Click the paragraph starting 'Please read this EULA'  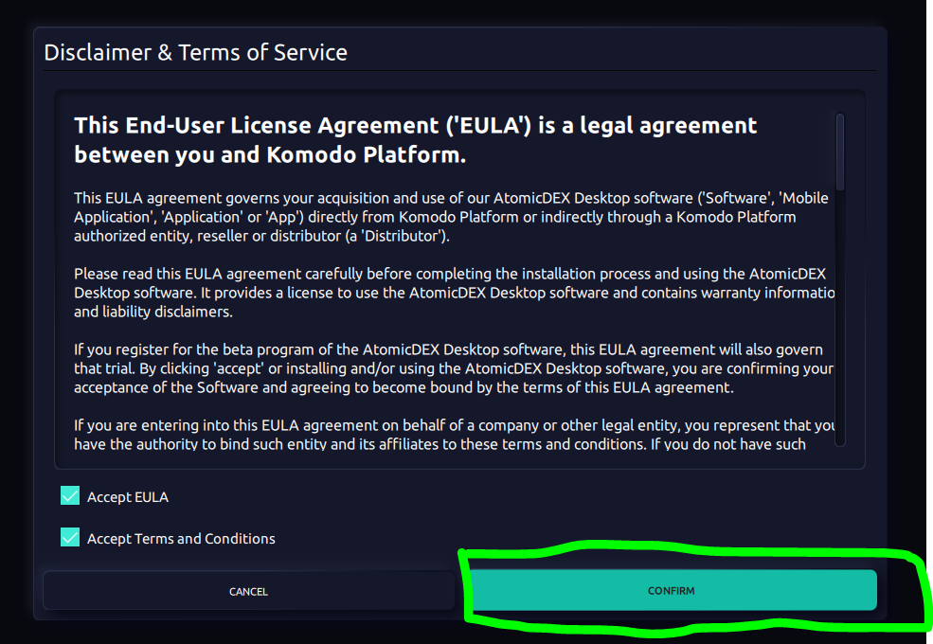point(454,293)
